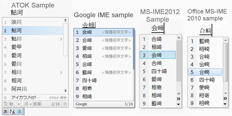Expand sub-candidates for 相川 in ATOK
The height and width of the screenshot is (116, 232).
[x=61, y=72]
